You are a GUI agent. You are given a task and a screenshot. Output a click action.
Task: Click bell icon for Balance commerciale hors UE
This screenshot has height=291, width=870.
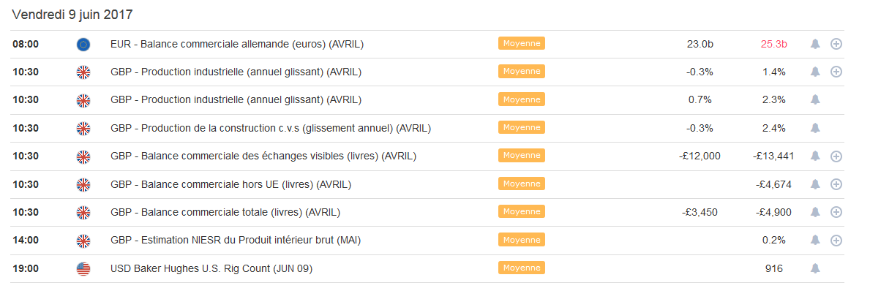click(x=815, y=184)
